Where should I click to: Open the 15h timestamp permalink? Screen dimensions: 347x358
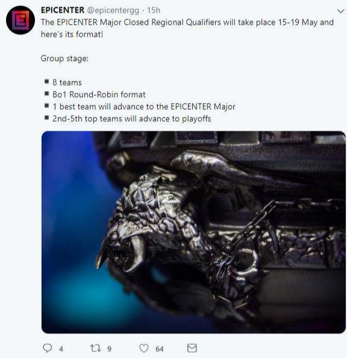(154, 10)
